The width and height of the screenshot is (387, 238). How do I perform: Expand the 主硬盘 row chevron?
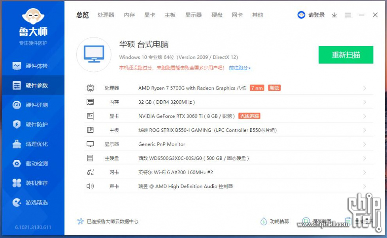(364, 158)
